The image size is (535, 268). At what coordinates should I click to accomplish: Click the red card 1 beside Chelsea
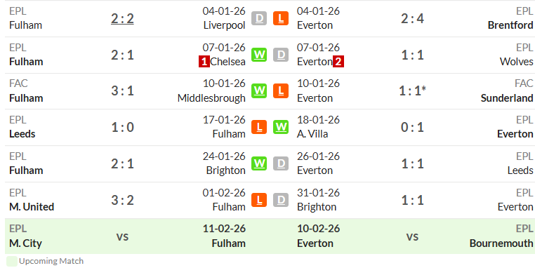coord(204,62)
